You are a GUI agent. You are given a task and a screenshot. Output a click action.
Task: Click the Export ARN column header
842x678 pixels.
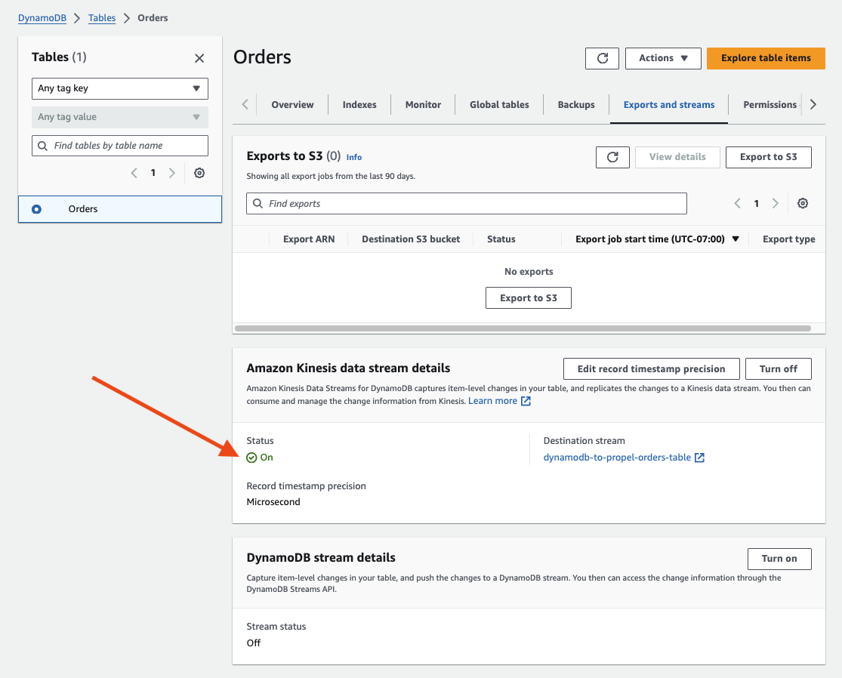309,239
